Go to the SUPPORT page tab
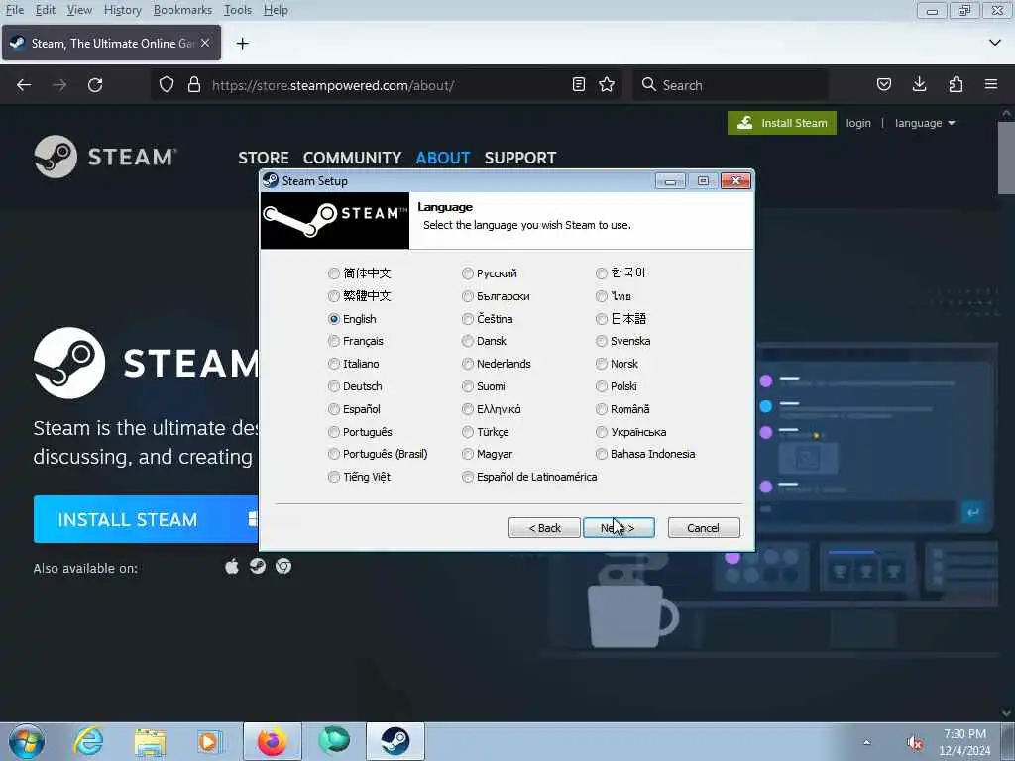This screenshot has height=761, width=1015. coord(519,158)
